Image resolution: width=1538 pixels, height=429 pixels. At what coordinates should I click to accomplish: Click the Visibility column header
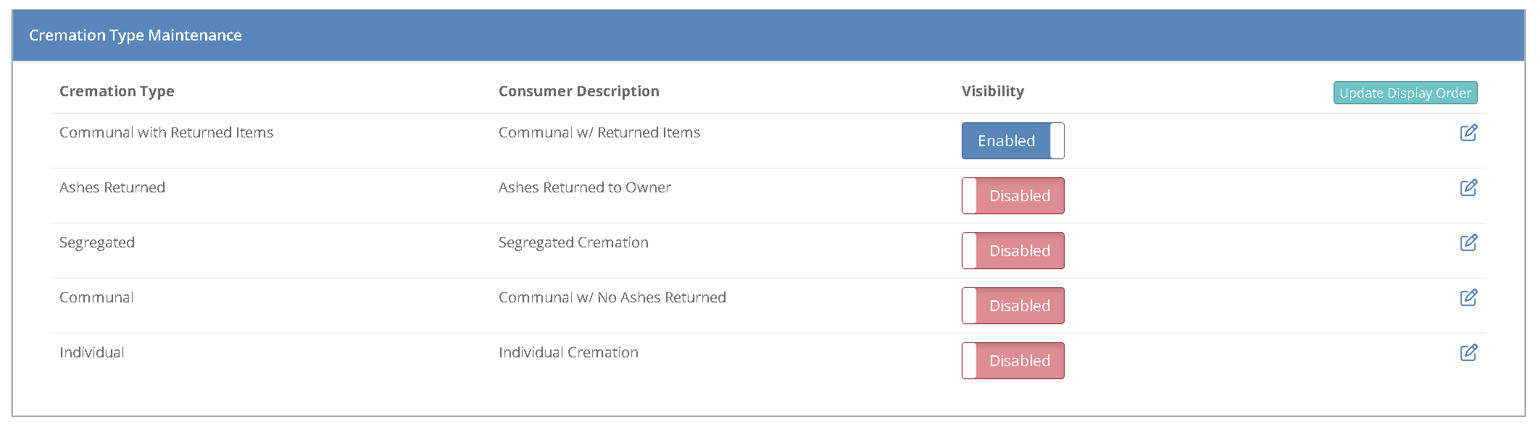tap(992, 91)
